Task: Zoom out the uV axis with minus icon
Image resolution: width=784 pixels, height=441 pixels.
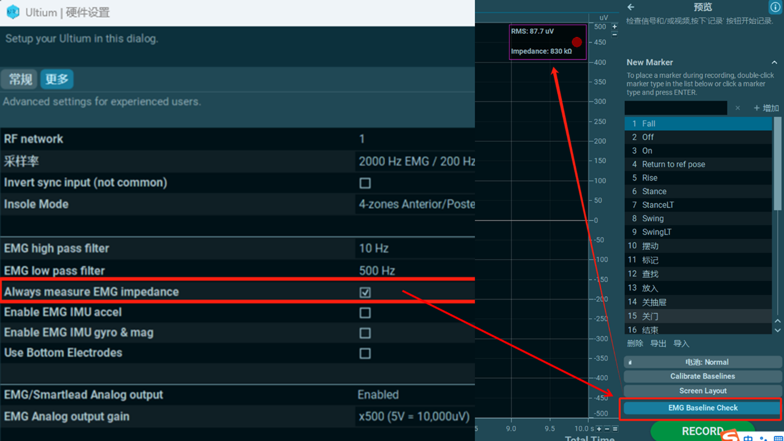Action: [614, 35]
